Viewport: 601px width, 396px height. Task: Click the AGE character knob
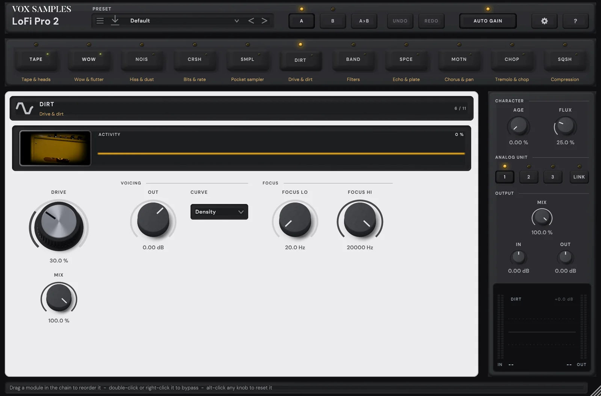(518, 126)
